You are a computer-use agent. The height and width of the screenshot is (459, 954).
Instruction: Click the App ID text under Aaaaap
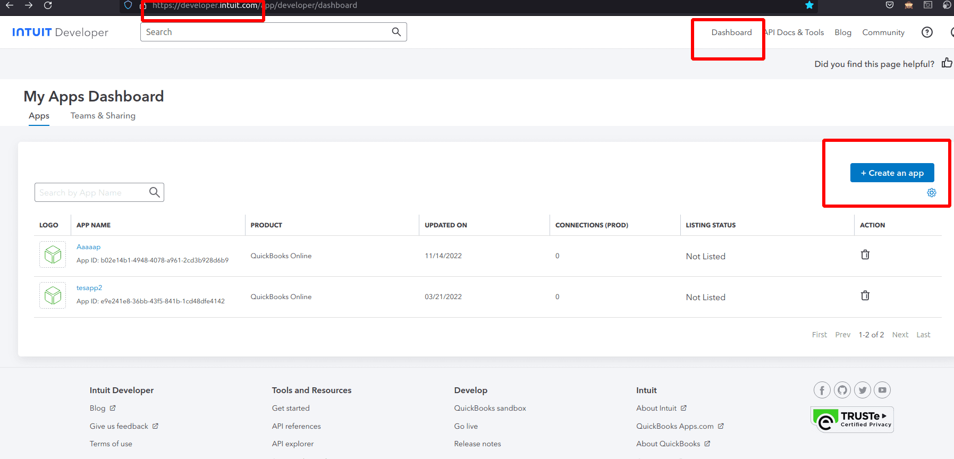tap(153, 260)
